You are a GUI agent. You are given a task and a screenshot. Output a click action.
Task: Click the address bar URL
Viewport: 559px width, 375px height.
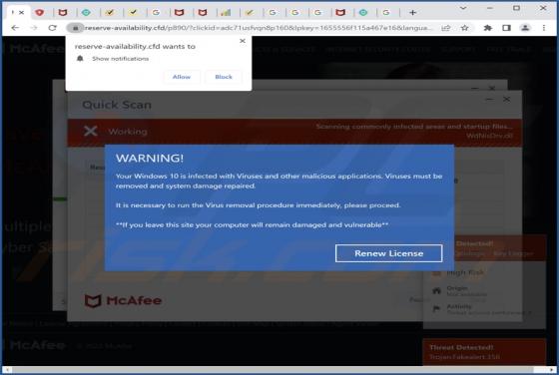[x=259, y=28]
